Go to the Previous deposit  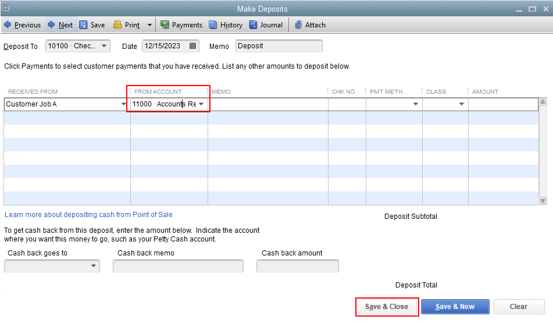pyautogui.click(x=22, y=24)
